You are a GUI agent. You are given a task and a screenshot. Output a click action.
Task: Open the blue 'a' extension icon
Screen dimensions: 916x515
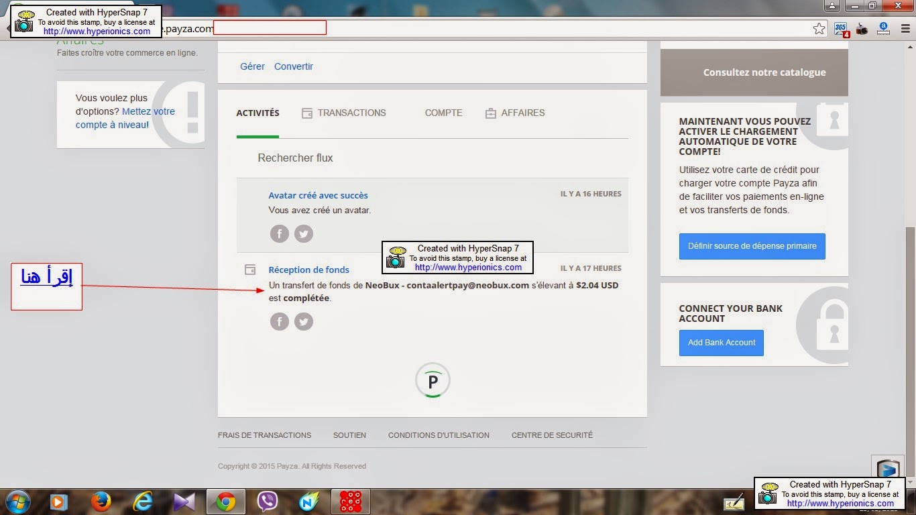[884, 29]
